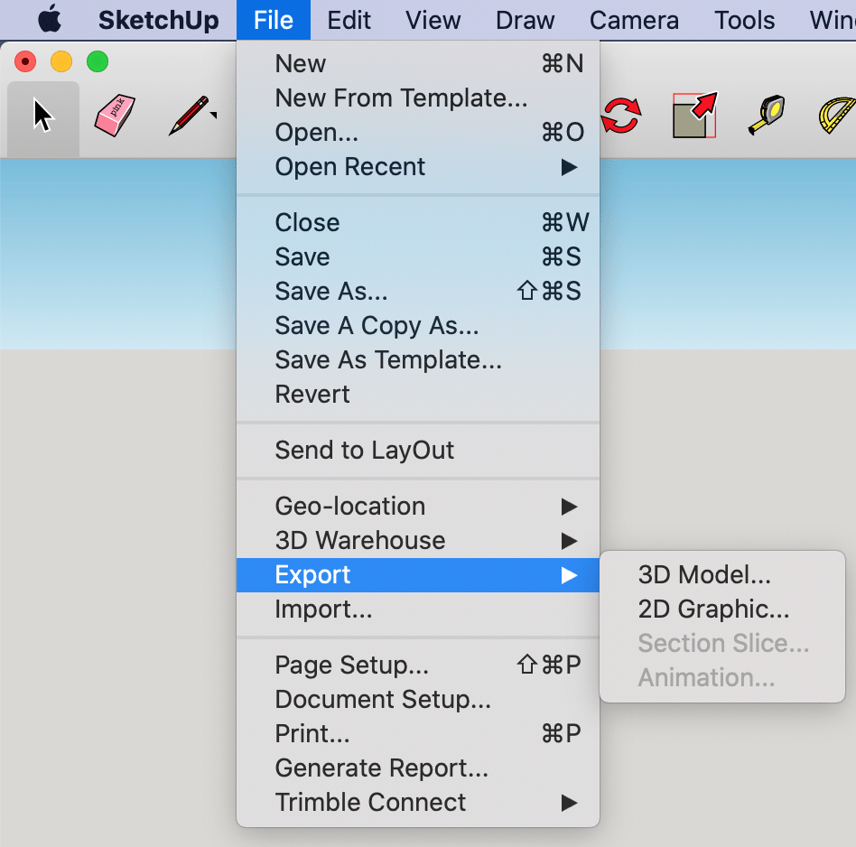Image resolution: width=856 pixels, height=847 pixels.
Task: Open the Edit menu
Action: pos(349,20)
